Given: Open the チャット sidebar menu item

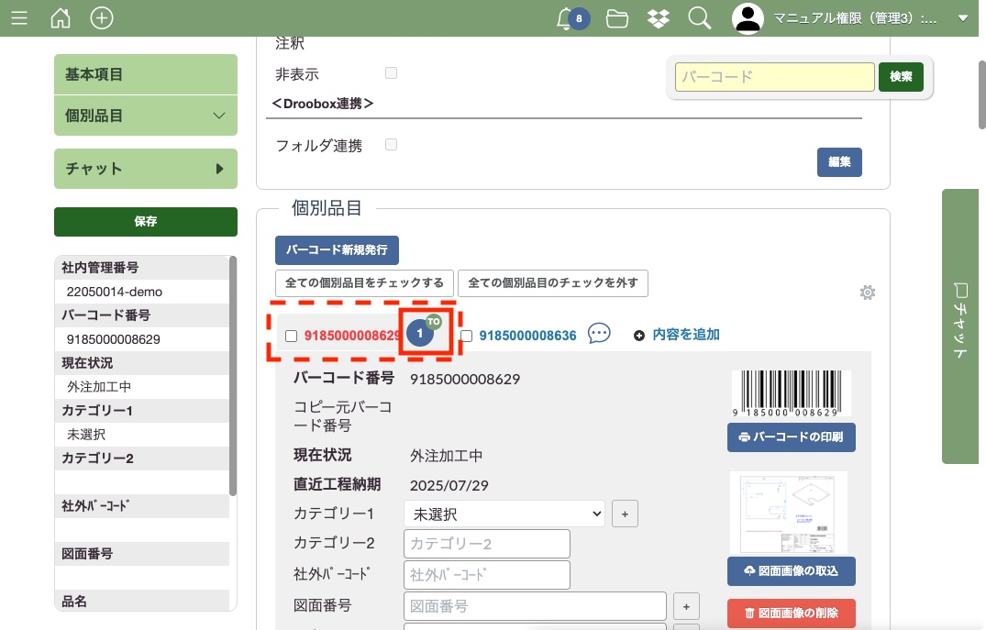Looking at the screenshot, I should point(146,169).
